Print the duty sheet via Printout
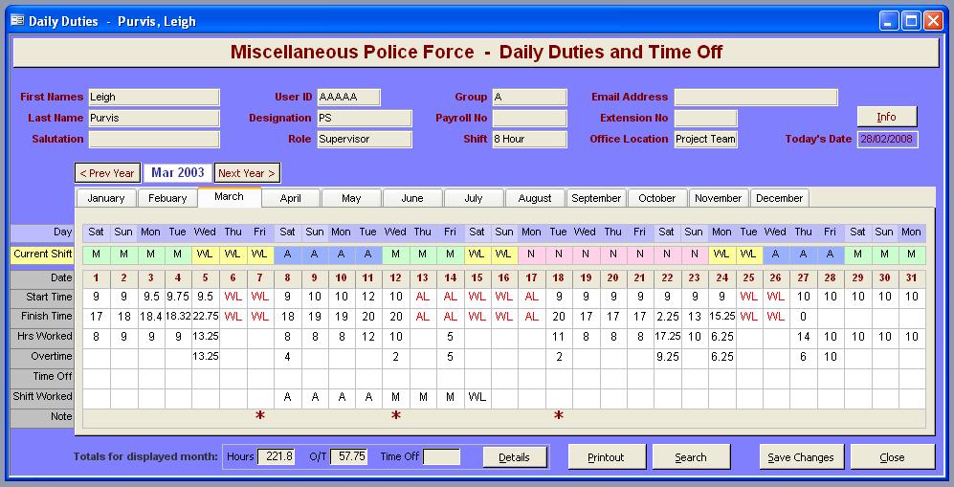This screenshot has width=954, height=487. tap(607, 457)
